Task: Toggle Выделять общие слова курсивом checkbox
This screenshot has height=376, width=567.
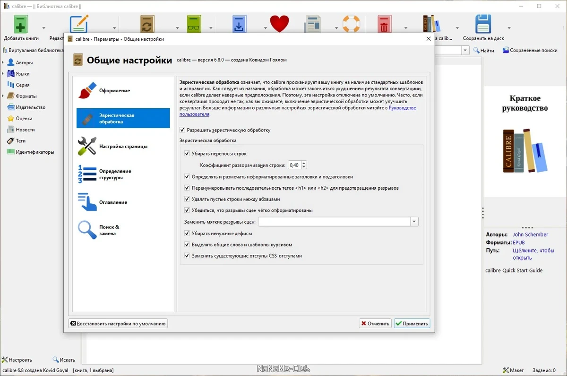Action: (x=187, y=245)
